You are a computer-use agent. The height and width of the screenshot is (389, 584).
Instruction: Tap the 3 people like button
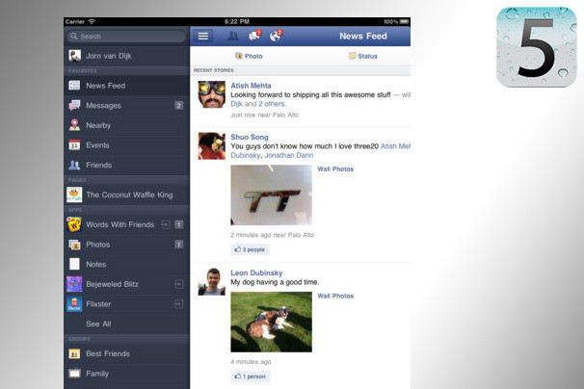click(x=251, y=249)
